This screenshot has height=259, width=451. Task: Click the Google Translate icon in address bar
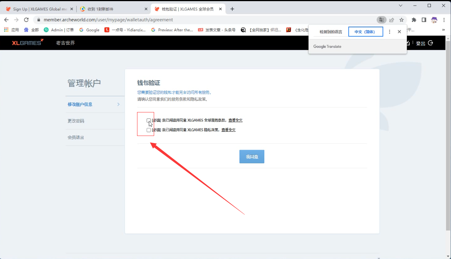tap(381, 20)
